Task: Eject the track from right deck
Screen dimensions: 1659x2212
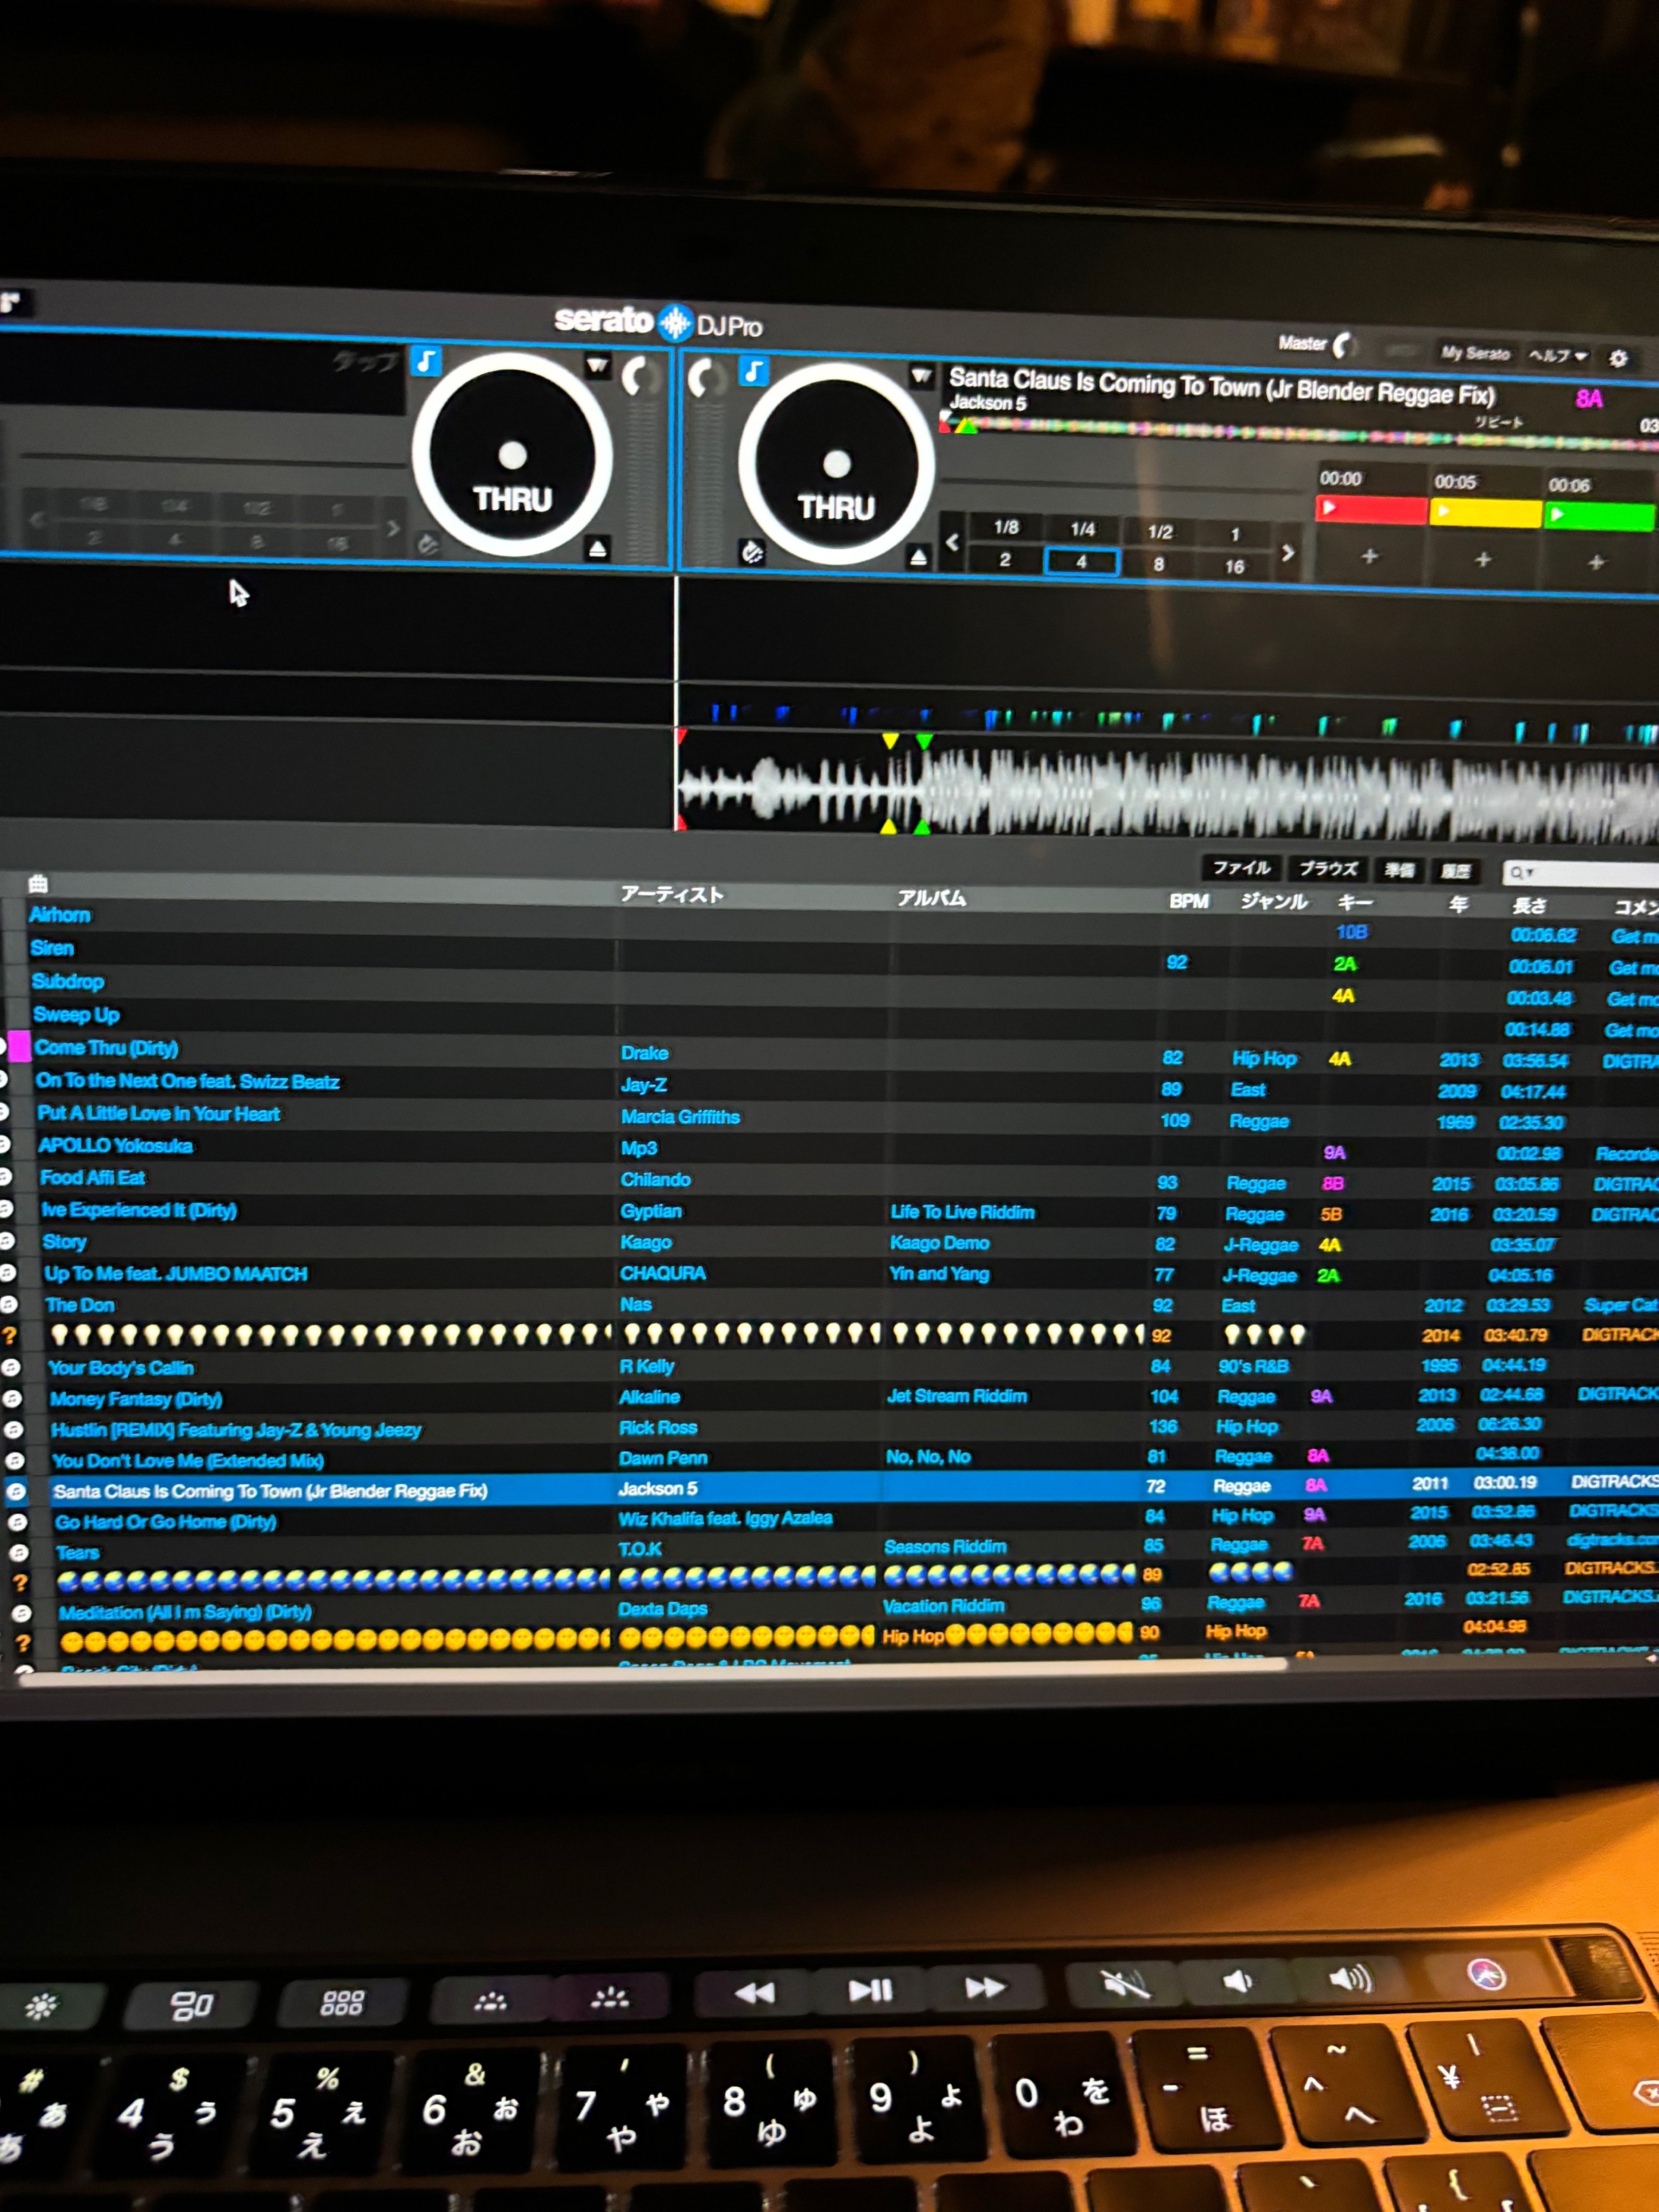Action: pos(917,558)
